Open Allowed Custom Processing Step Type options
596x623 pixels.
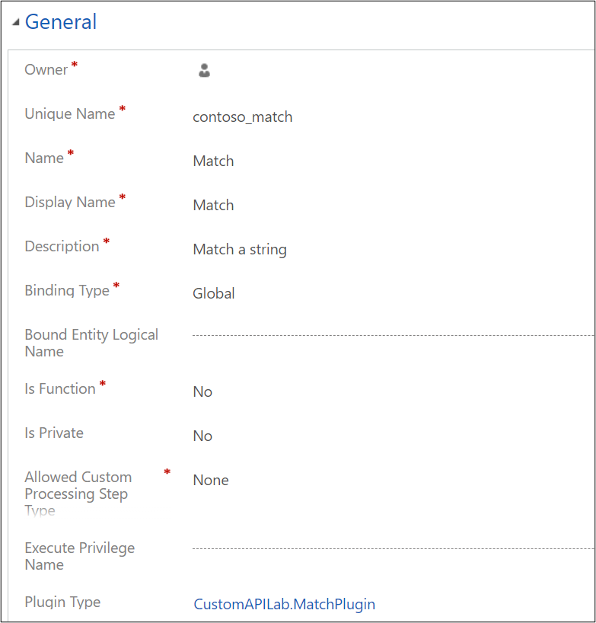click(x=210, y=480)
